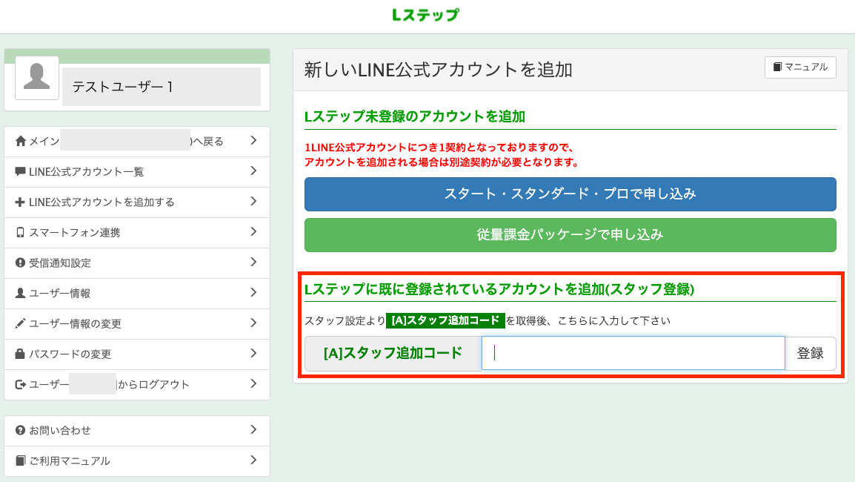Click the 登録 button
The width and height of the screenshot is (855, 482).
[x=811, y=353]
